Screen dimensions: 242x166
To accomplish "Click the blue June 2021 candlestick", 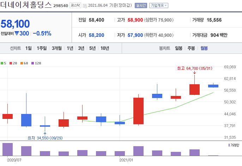I will point(213,86).
